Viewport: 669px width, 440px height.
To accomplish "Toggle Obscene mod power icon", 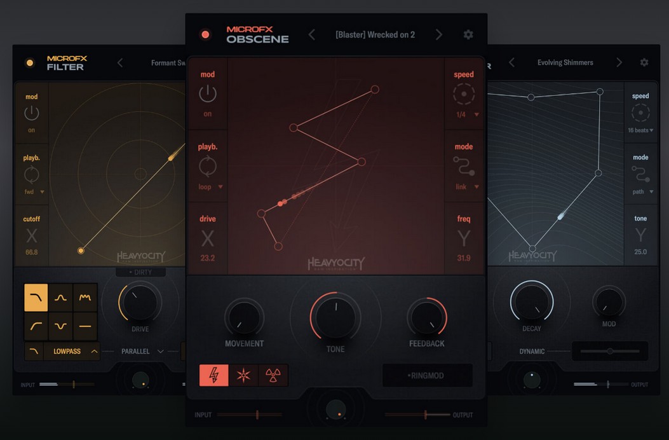I will coord(208,93).
